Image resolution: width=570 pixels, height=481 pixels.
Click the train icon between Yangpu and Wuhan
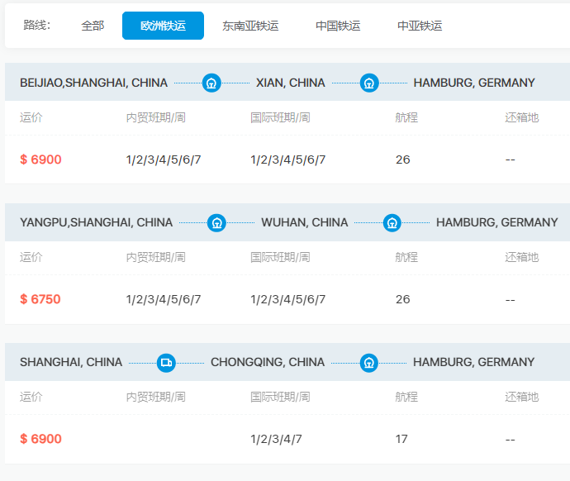pyautogui.click(x=216, y=222)
